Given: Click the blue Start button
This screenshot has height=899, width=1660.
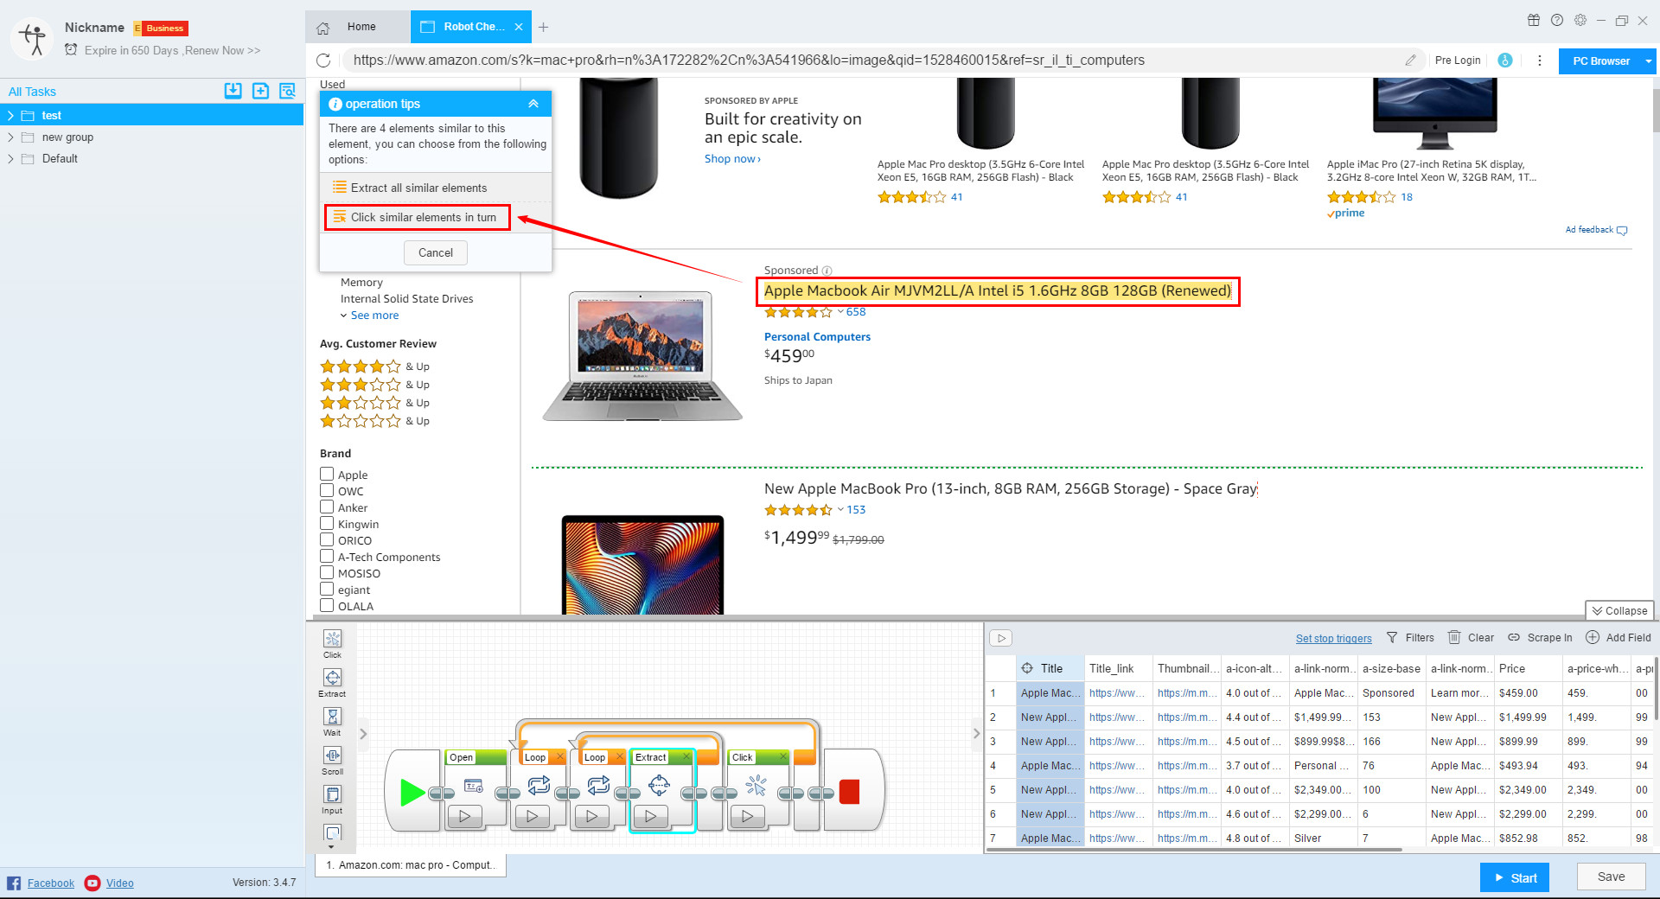Looking at the screenshot, I should [1514, 877].
